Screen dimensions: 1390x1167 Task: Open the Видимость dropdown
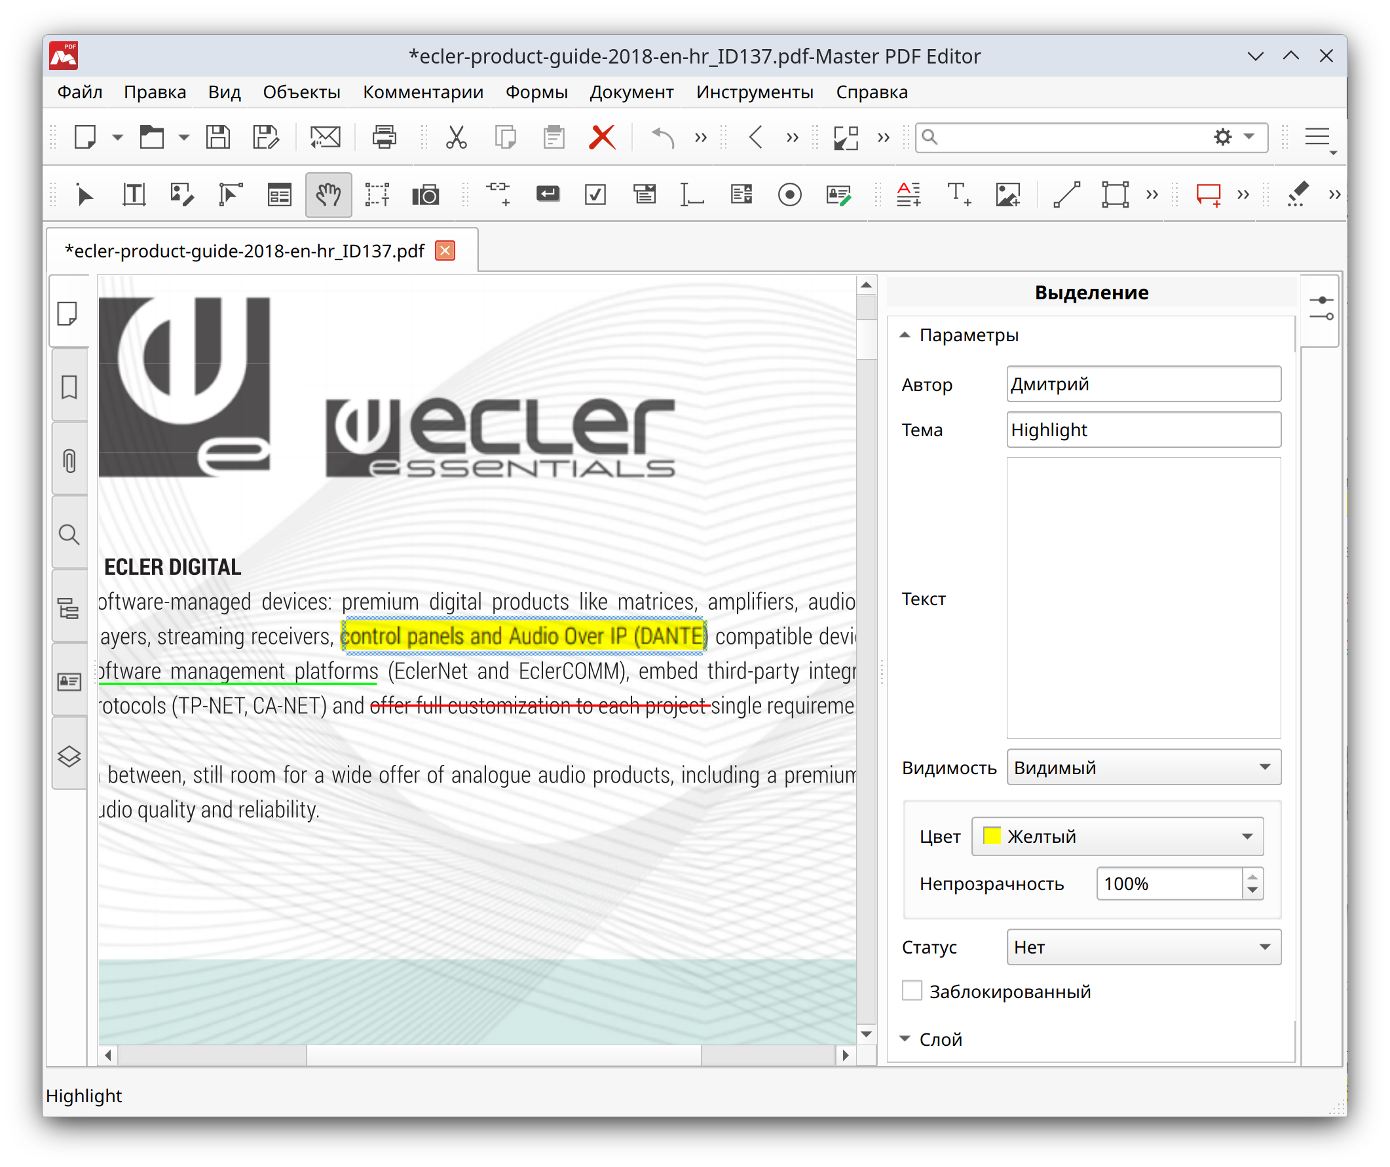(1144, 768)
